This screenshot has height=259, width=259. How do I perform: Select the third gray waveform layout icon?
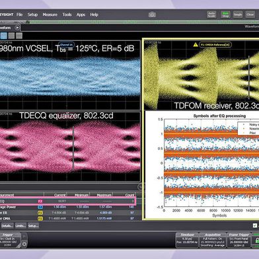coord(19,36)
